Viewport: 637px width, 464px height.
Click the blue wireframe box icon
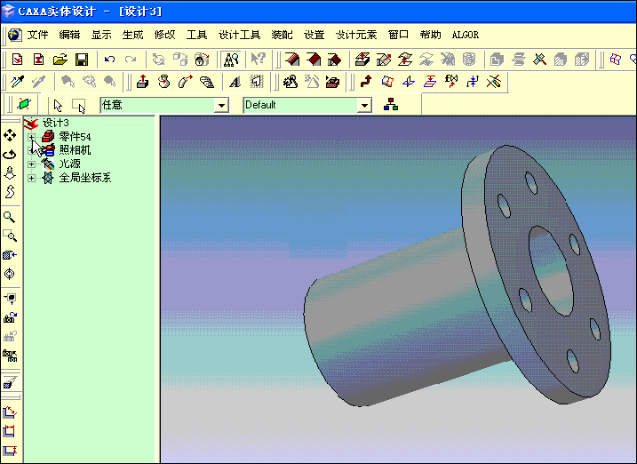[x=616, y=60]
